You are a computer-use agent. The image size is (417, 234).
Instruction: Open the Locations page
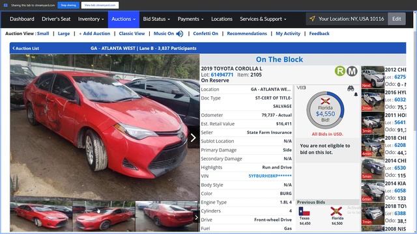point(222,19)
